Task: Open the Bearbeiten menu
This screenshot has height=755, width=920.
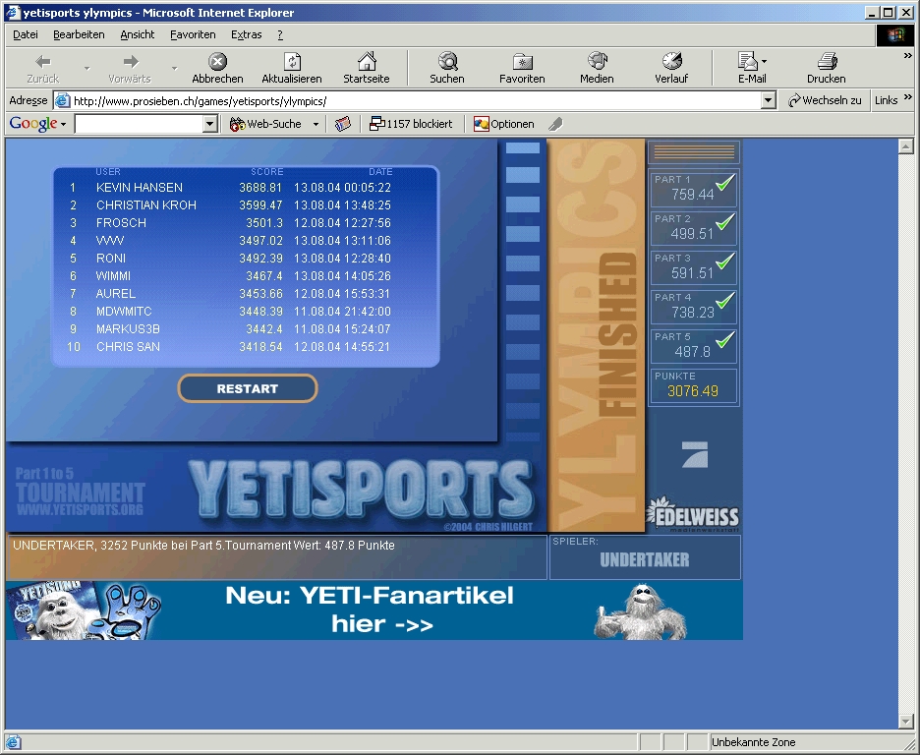Action: 79,34
